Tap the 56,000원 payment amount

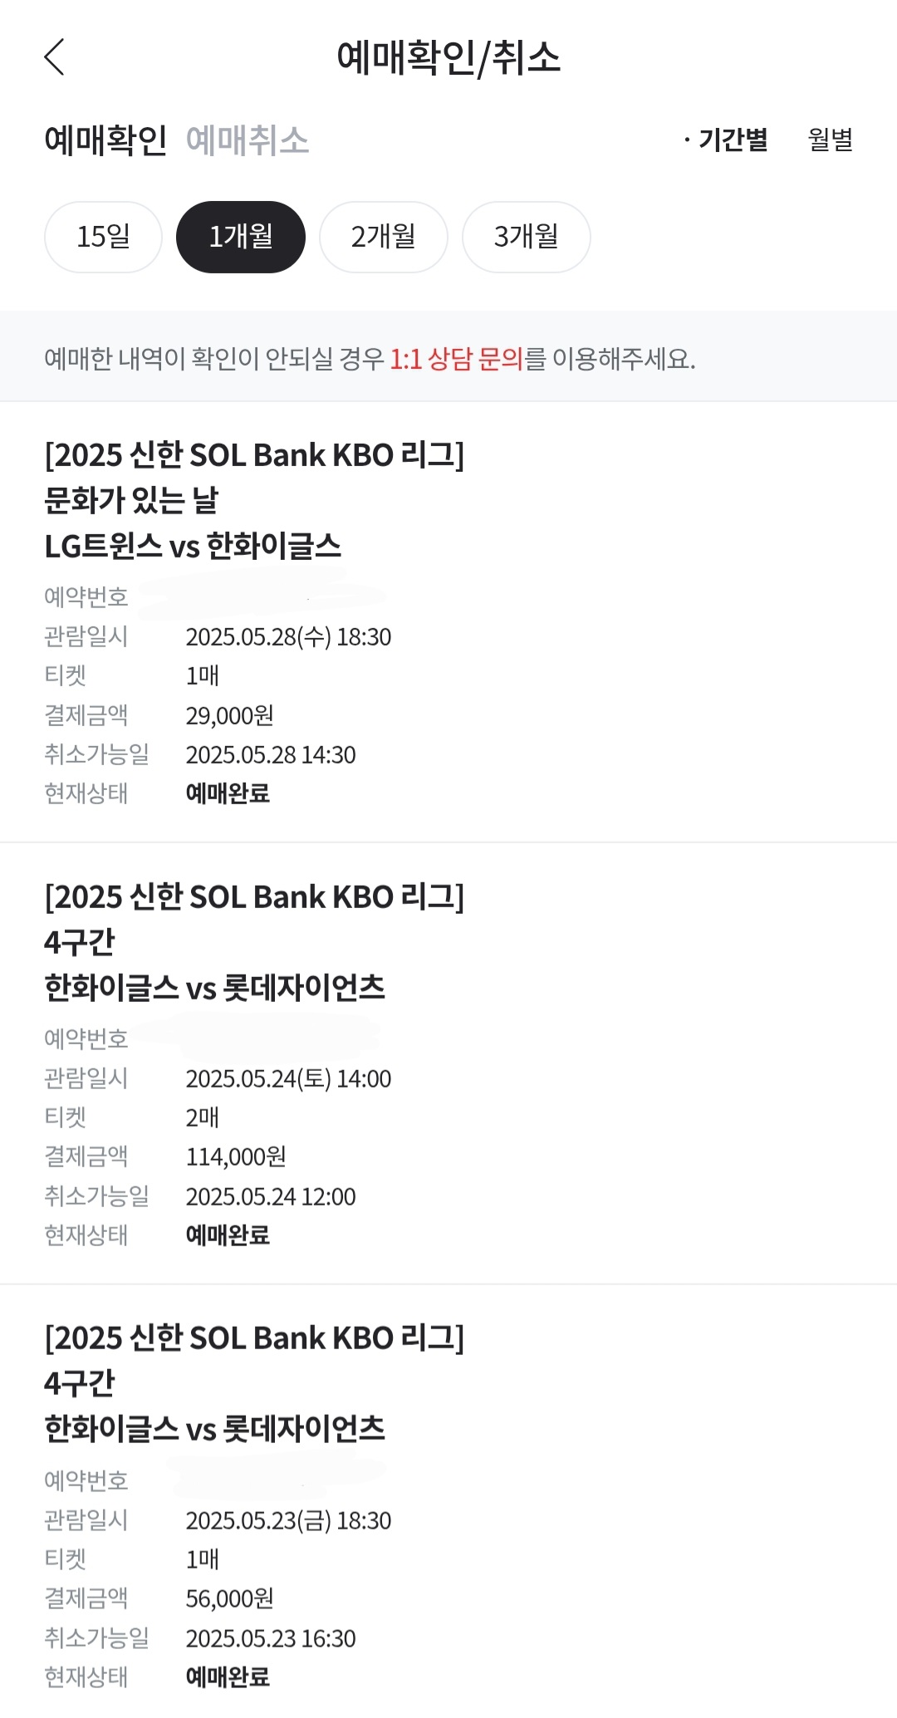(230, 1598)
